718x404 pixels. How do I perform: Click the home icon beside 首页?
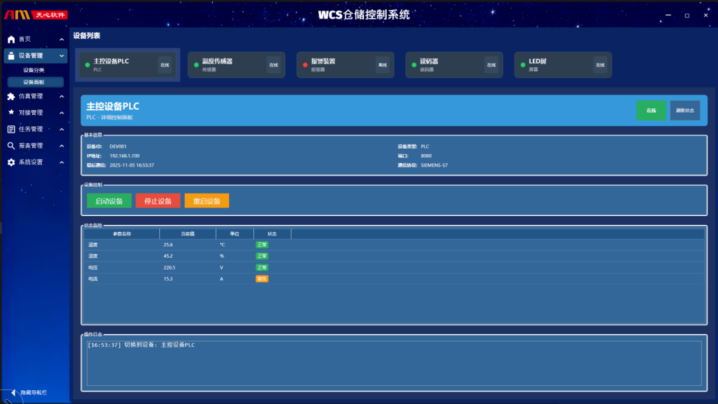point(11,39)
